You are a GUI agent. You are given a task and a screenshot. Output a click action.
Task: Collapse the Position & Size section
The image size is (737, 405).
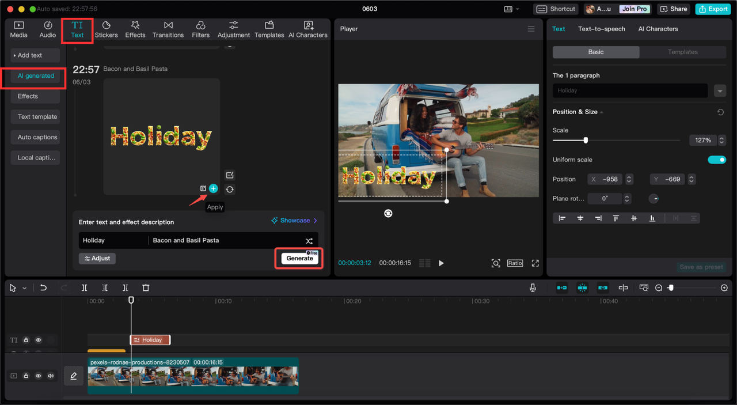coord(602,112)
